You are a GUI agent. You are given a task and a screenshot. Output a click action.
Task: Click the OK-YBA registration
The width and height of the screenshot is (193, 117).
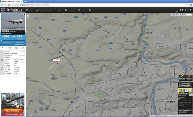point(7,57)
